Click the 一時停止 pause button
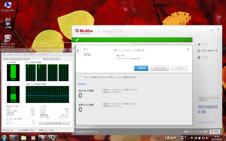Viewport: 226px width, 141px height. (x=179, y=68)
